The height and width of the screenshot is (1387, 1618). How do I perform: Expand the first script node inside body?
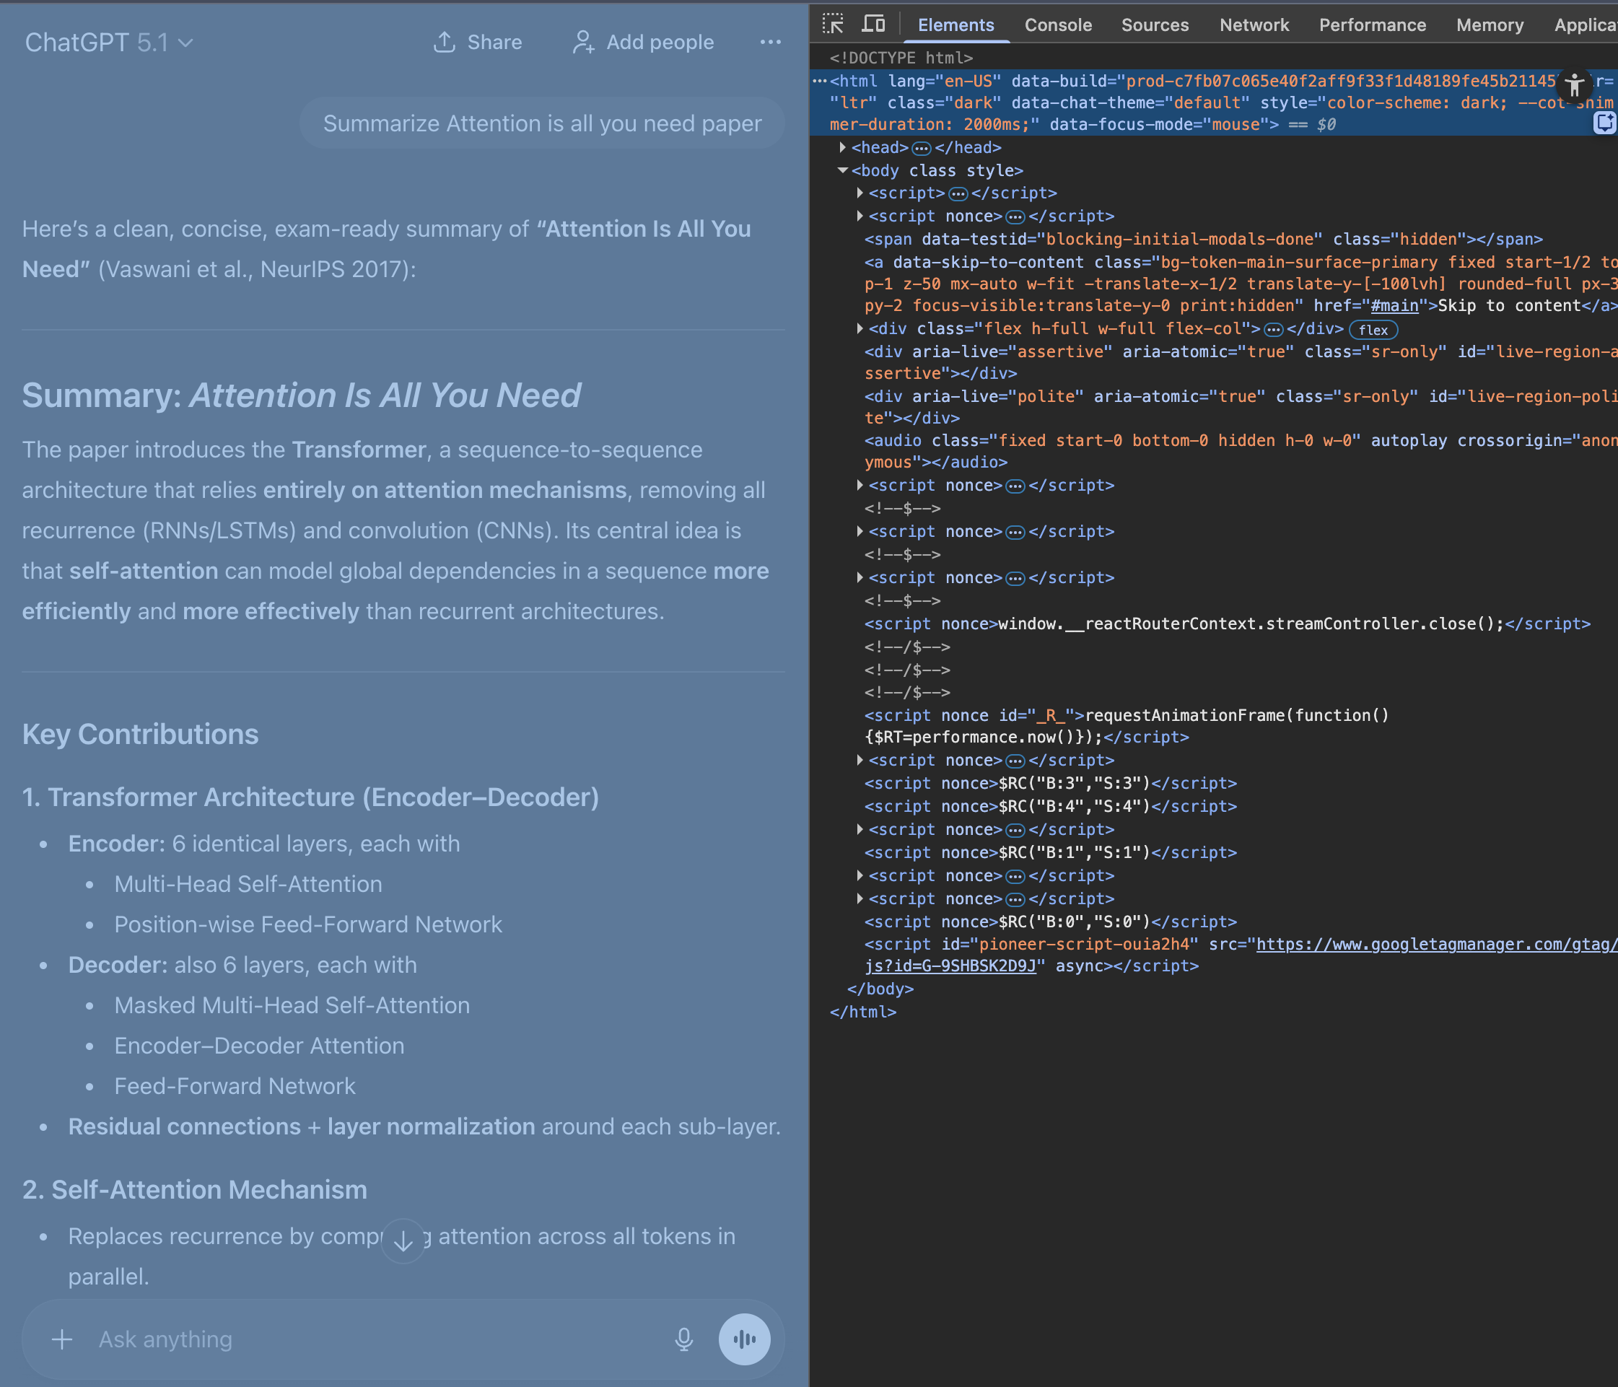(859, 193)
